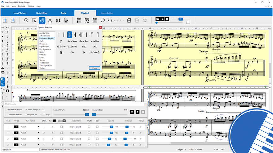Select Tuplets in the symbol category list
Viewport: 273px width, 153px height.
(42, 68)
